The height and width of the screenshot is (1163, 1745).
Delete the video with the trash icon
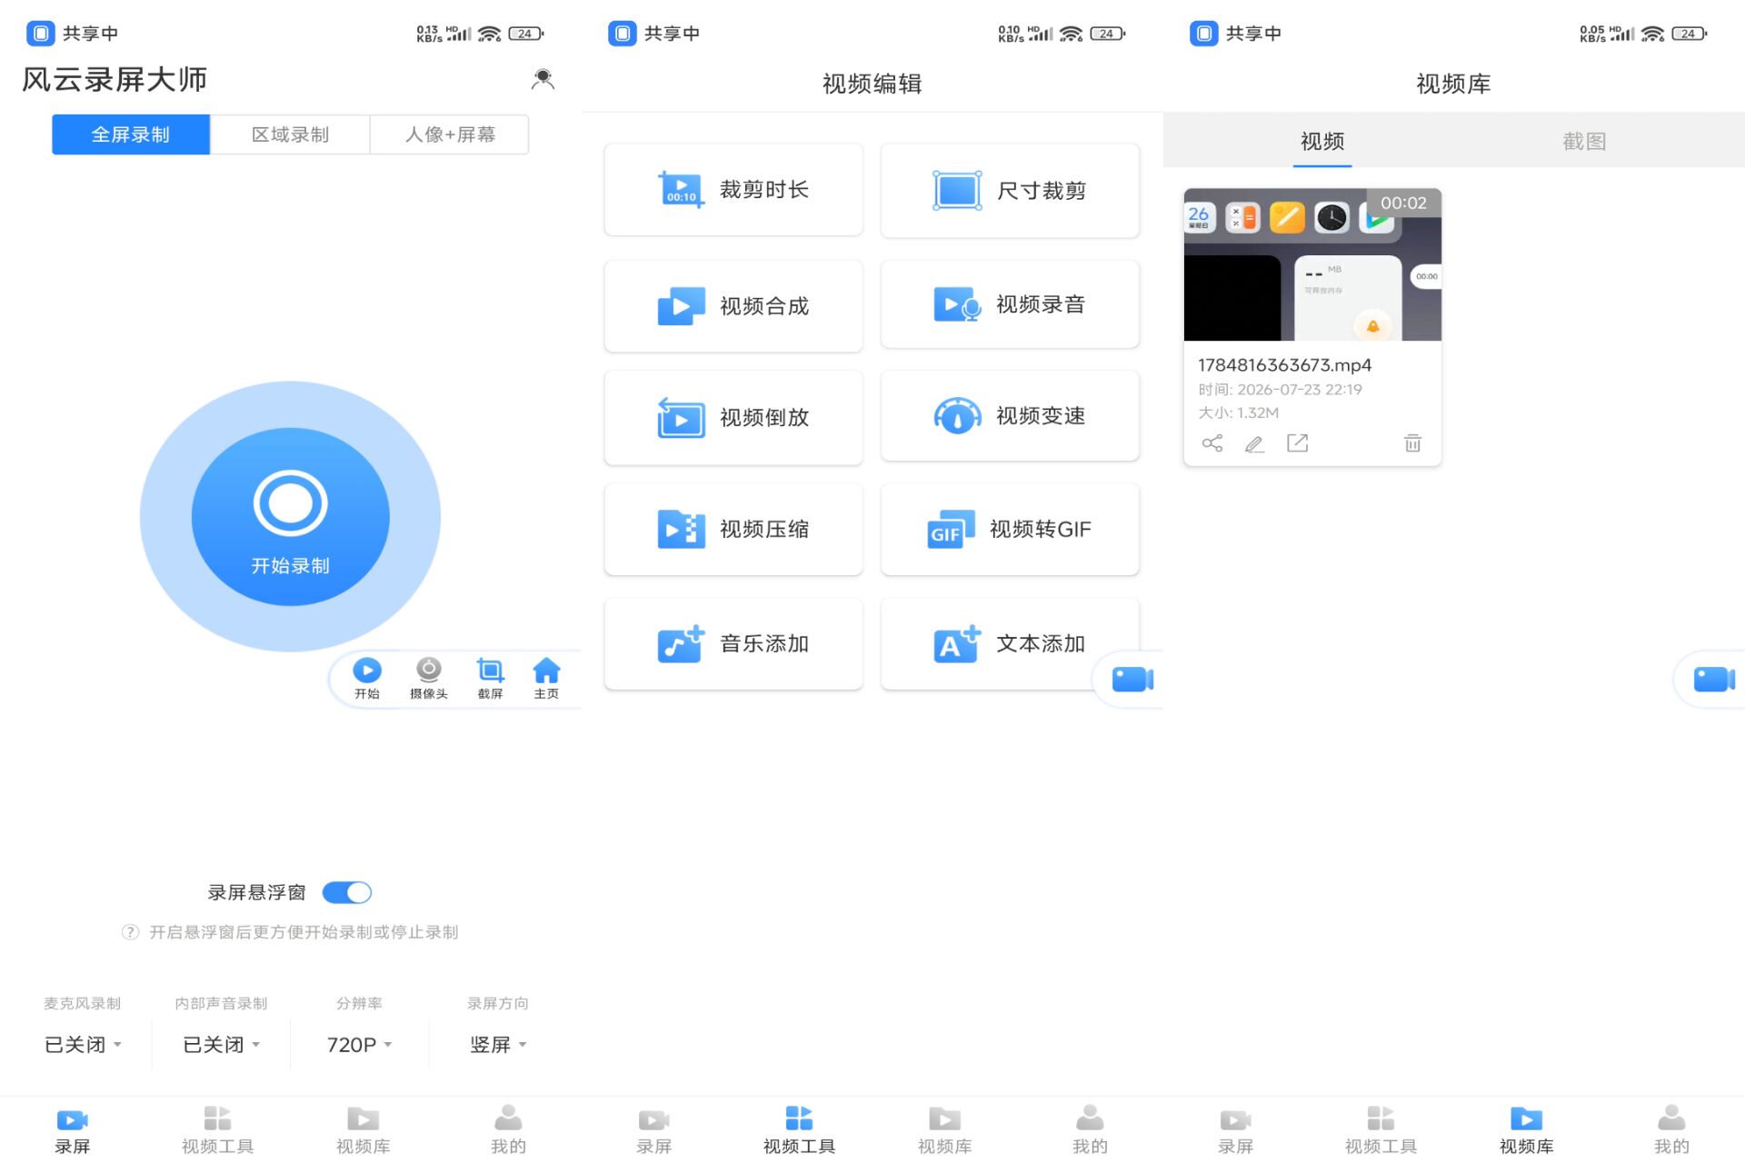click(1412, 443)
